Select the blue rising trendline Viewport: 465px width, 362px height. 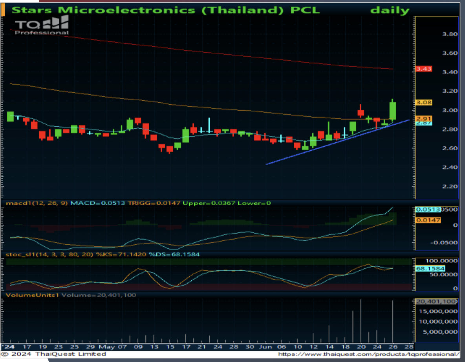pyautogui.click(x=338, y=142)
